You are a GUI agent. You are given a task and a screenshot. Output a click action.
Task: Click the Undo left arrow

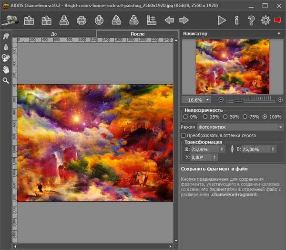[169, 20]
